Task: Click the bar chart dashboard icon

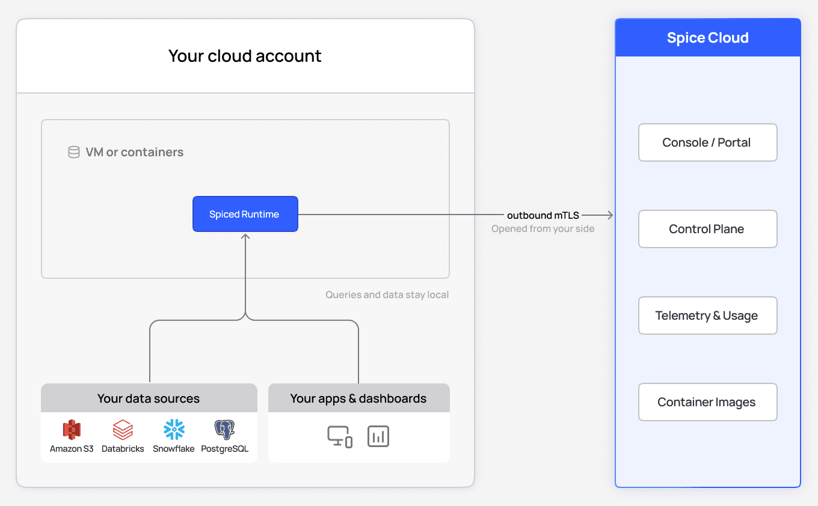Action: point(378,437)
